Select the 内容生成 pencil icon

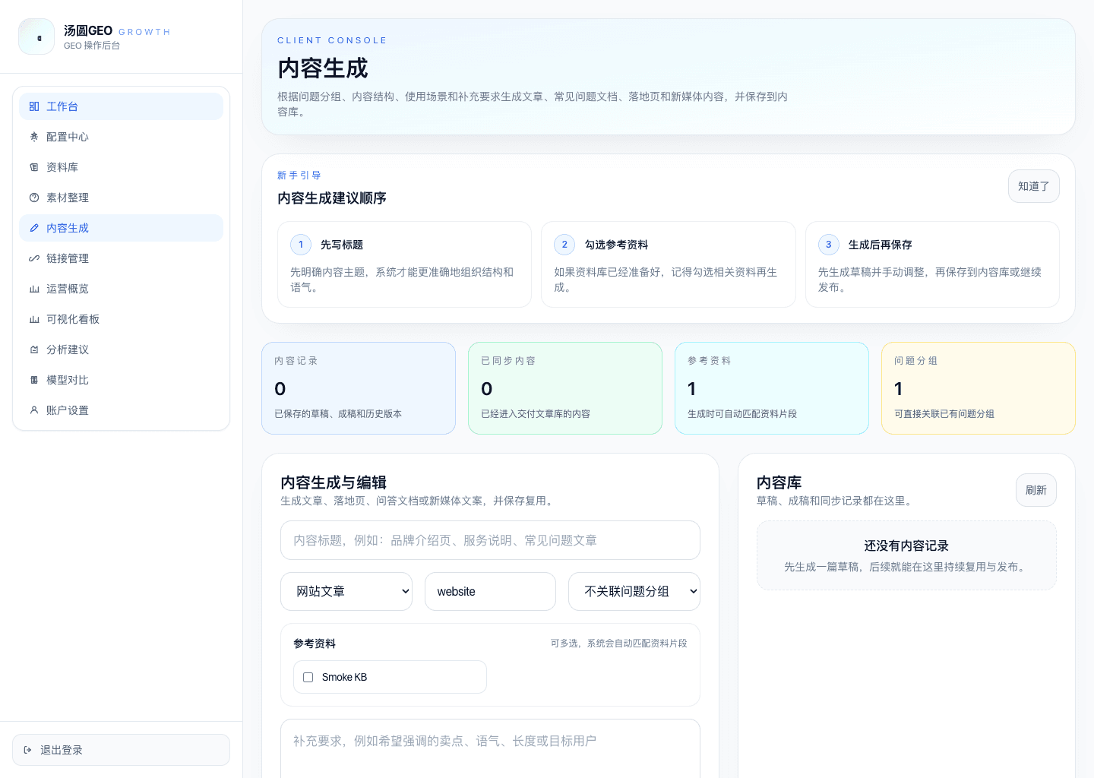click(34, 228)
